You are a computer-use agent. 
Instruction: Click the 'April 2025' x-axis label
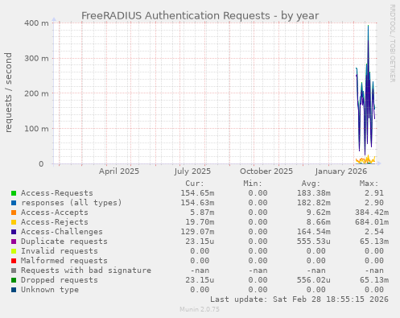click(119, 171)
